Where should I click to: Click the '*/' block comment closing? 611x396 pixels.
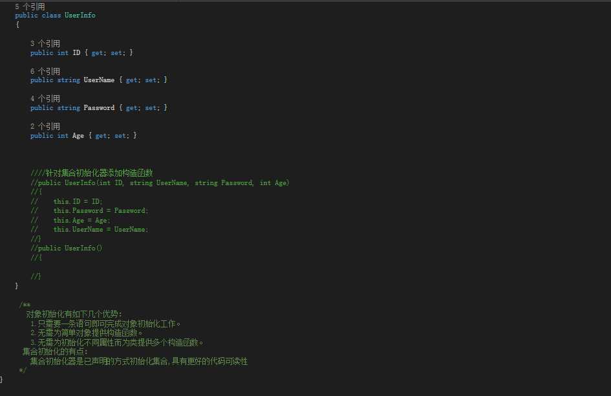tap(23, 370)
